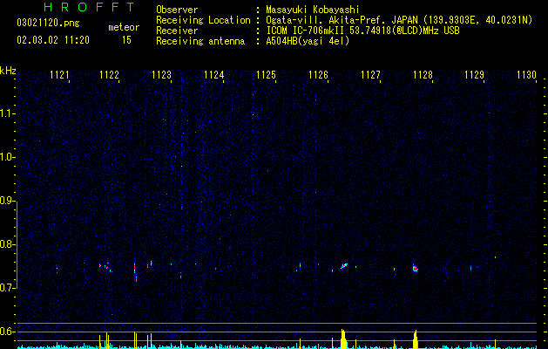548x349 pixels.
Task: Click observer name Masayuki Kobayashi
Action: coord(313,10)
